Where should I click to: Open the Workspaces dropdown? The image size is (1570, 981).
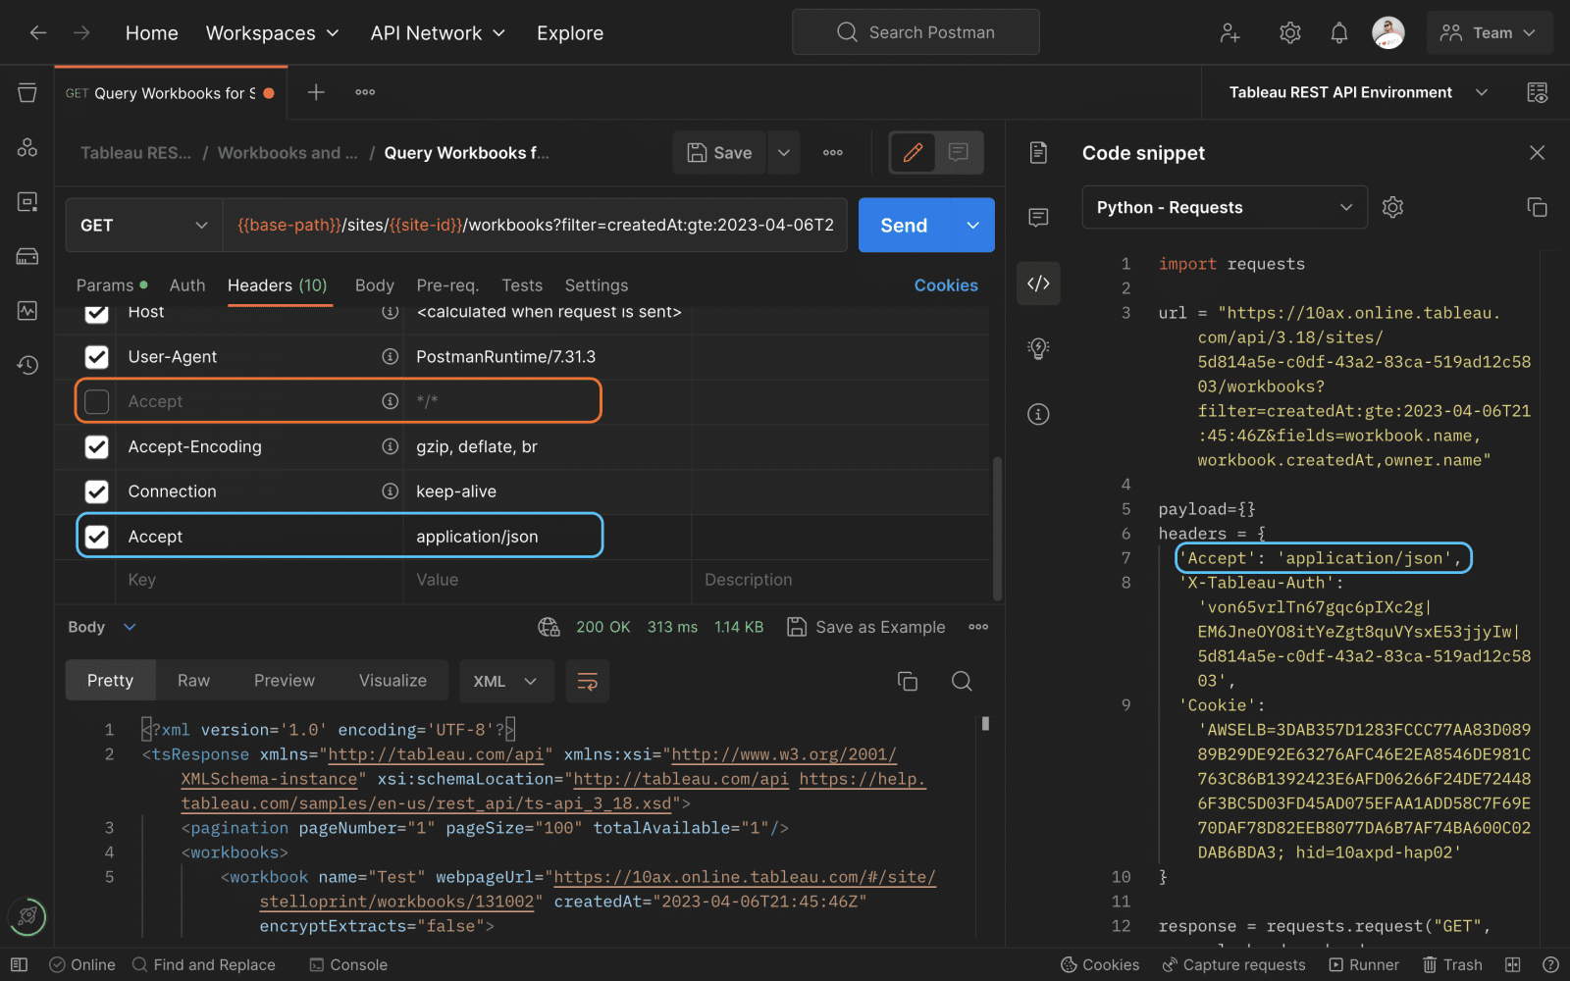272,33
